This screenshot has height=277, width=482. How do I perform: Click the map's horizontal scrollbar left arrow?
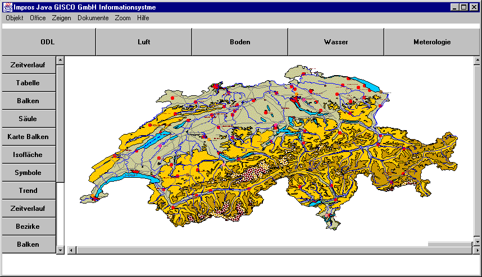click(x=71, y=250)
